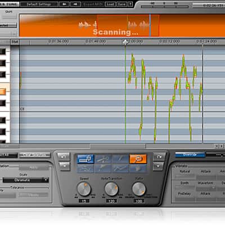
Task: Select the Note tool in the tool grid
Action: pos(85,159)
